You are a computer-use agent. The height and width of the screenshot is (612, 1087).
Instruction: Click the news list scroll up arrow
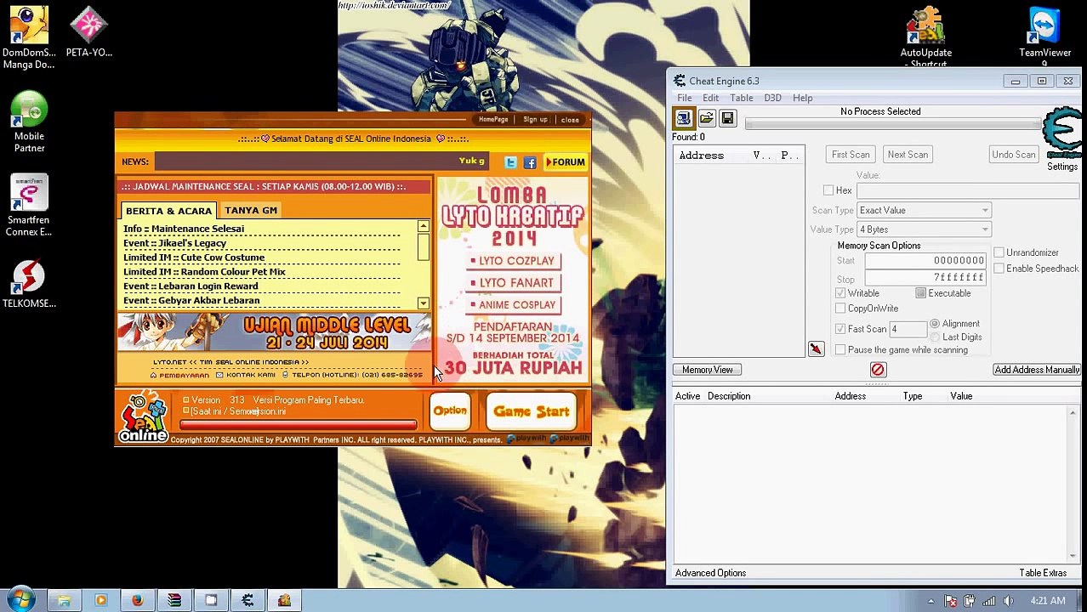424,227
